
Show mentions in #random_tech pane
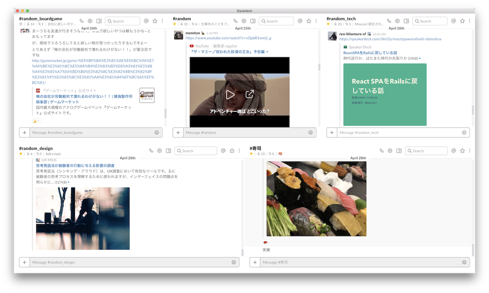454,21
